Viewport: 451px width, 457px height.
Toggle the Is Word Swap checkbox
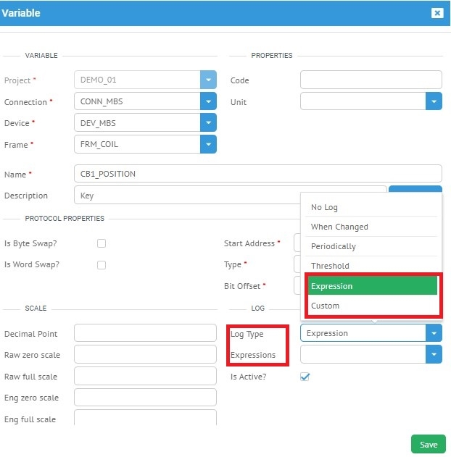pyautogui.click(x=102, y=265)
